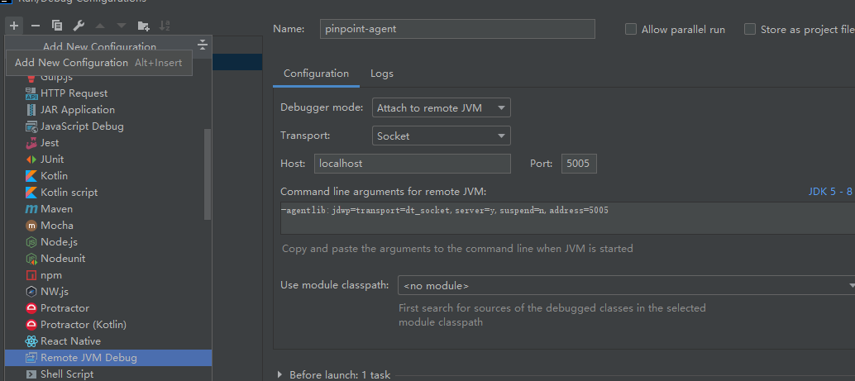Click the Remove Configuration minus icon
The width and height of the screenshot is (855, 381).
[36, 26]
